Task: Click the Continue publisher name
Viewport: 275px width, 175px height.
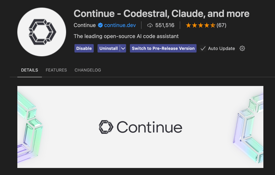Action: pos(85,25)
